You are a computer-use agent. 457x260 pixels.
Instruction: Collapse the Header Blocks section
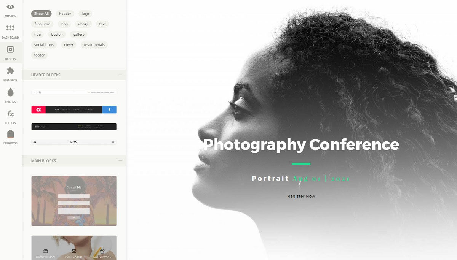click(120, 75)
